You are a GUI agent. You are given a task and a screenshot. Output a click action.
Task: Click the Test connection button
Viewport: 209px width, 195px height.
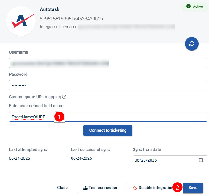tap(101, 188)
